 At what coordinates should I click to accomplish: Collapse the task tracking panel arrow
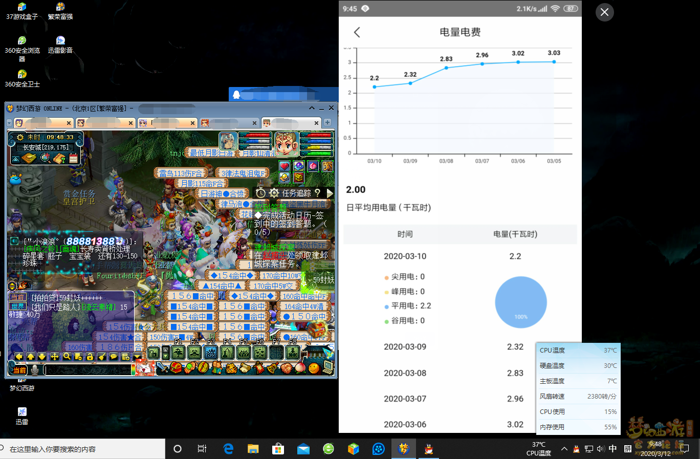click(330, 193)
